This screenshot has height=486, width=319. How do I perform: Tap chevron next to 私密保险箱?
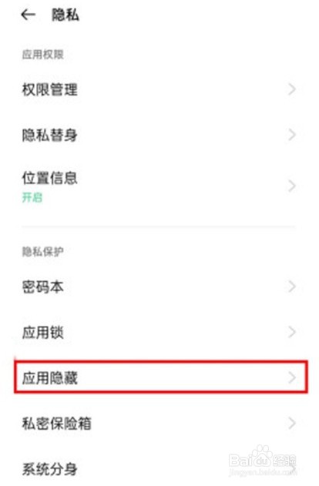pos(292,423)
